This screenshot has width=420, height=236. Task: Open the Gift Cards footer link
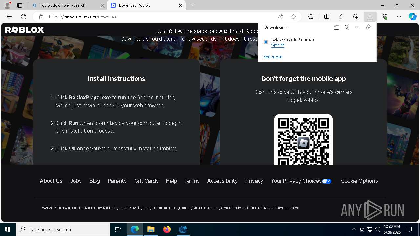coord(146,181)
